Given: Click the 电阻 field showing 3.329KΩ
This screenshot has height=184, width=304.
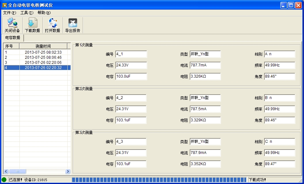Looking at the screenshot, I should click(x=205, y=120).
